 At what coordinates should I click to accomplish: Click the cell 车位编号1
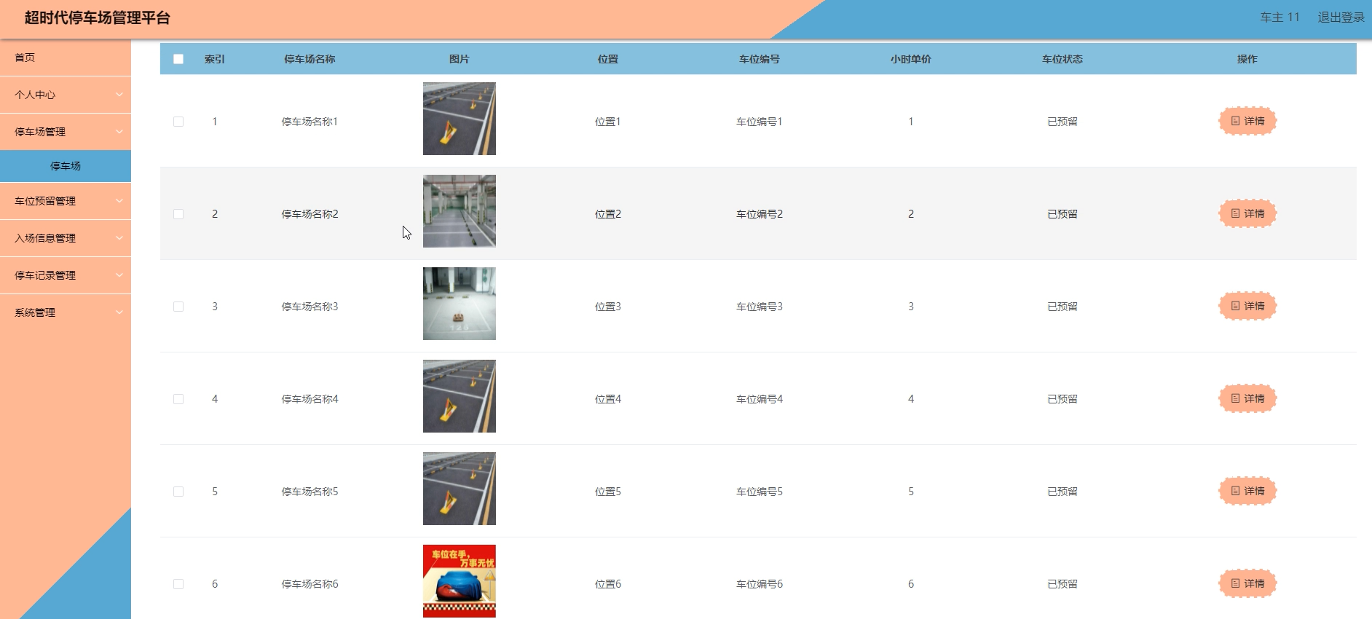click(x=760, y=122)
